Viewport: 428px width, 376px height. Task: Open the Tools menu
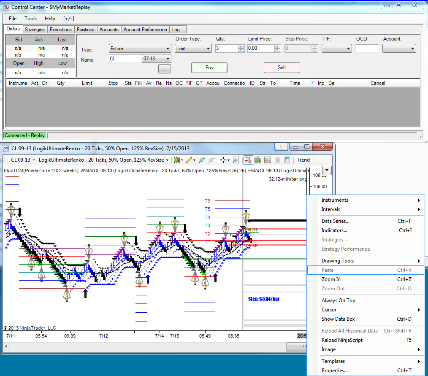pyautogui.click(x=30, y=19)
